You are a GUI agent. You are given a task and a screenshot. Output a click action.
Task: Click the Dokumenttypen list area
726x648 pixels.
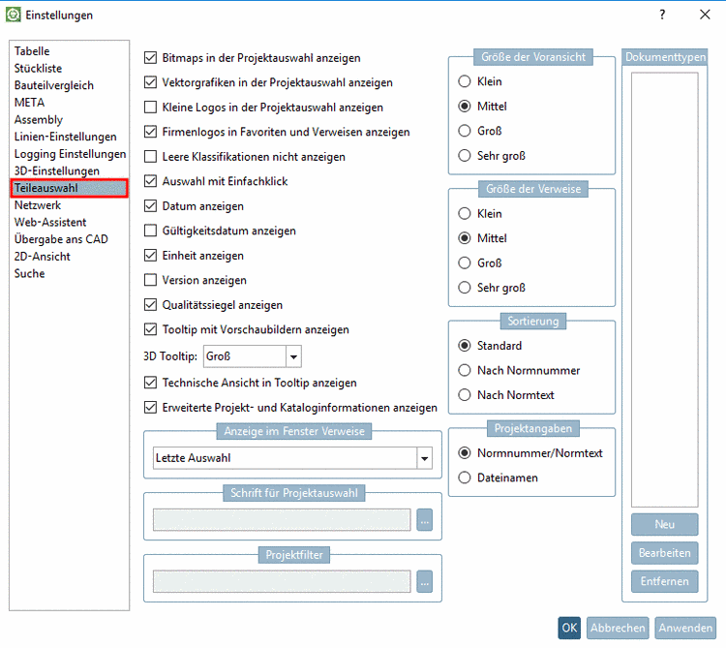coord(664,291)
